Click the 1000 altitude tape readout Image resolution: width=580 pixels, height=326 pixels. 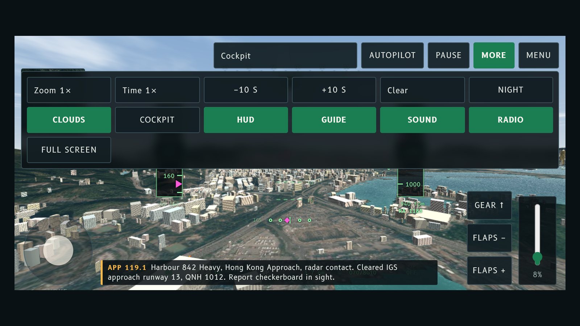pos(413,184)
